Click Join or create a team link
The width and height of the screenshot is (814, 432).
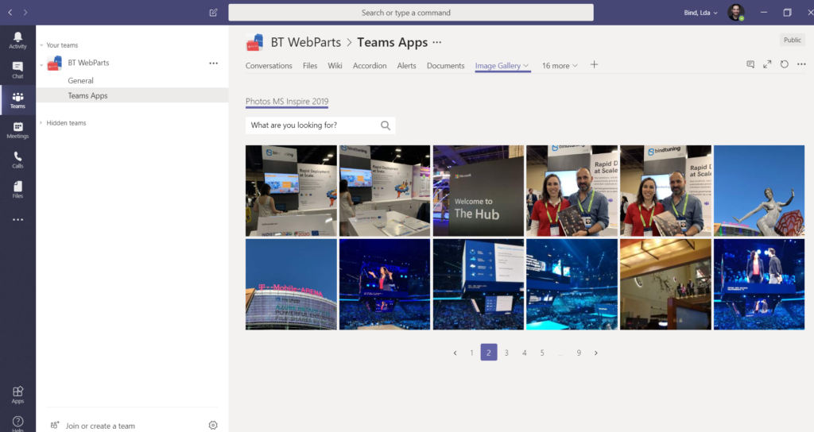click(x=100, y=426)
